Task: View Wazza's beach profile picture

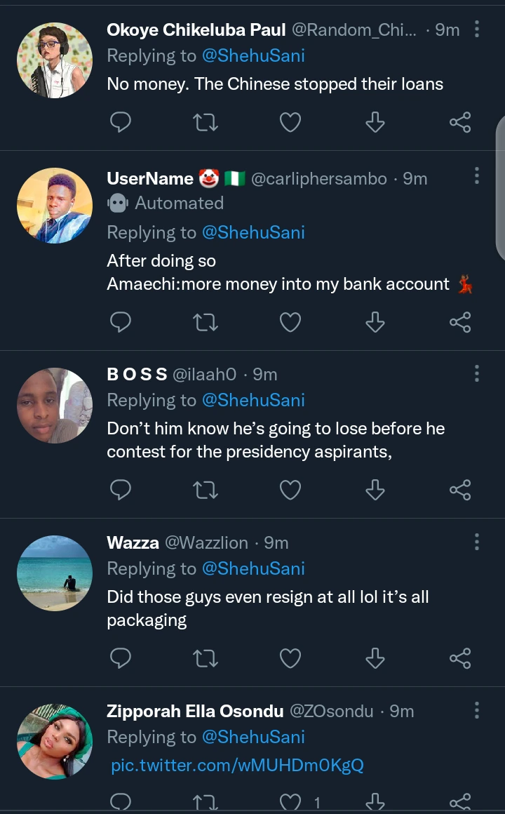Action: 55,573
